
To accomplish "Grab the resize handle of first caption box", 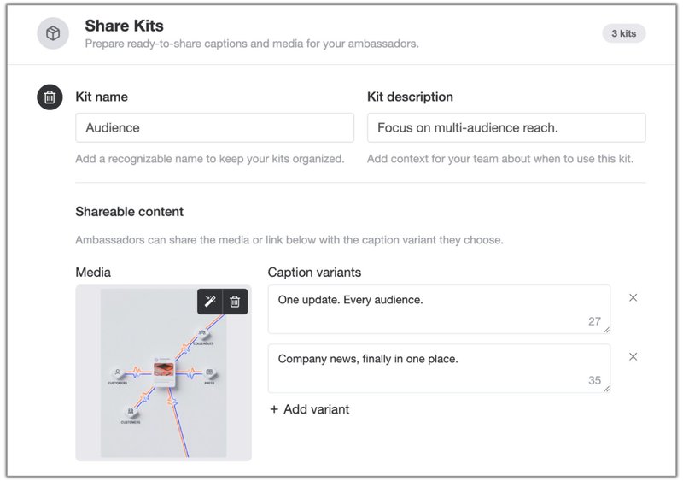I will 606,330.
